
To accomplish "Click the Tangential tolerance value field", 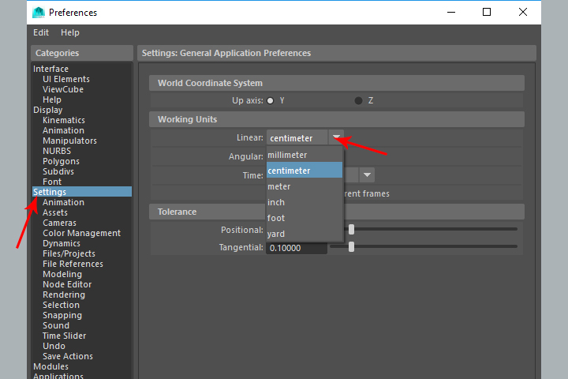I will pyautogui.click(x=297, y=248).
